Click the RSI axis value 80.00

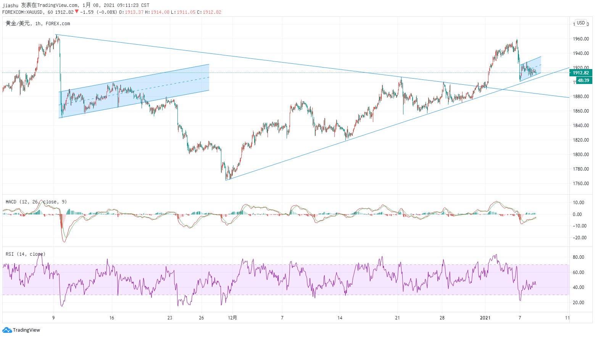(x=579, y=257)
